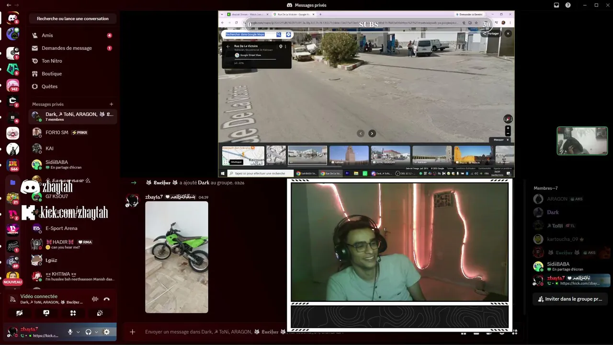
Task: Click the Google Maps search button in stream
Action: click(279, 34)
